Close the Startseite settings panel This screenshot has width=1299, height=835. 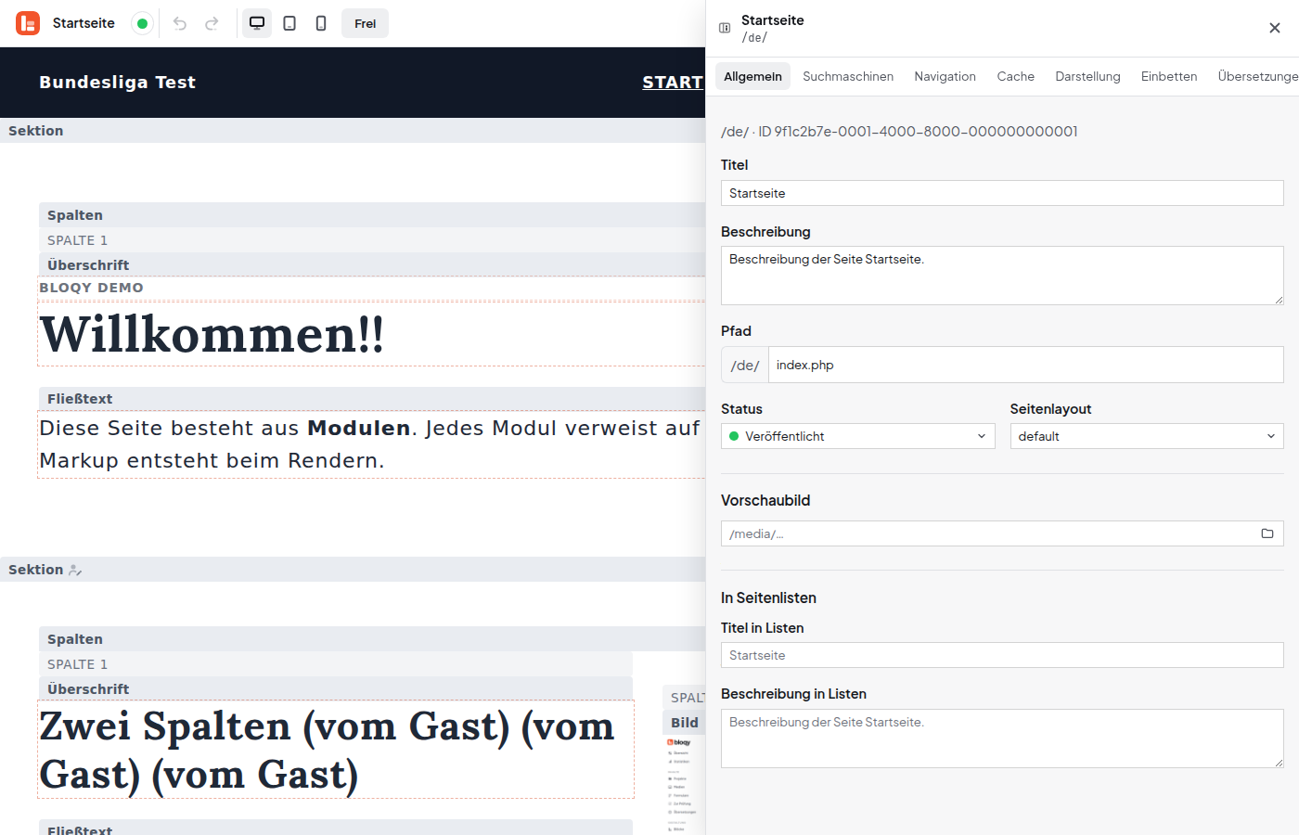(x=1275, y=28)
